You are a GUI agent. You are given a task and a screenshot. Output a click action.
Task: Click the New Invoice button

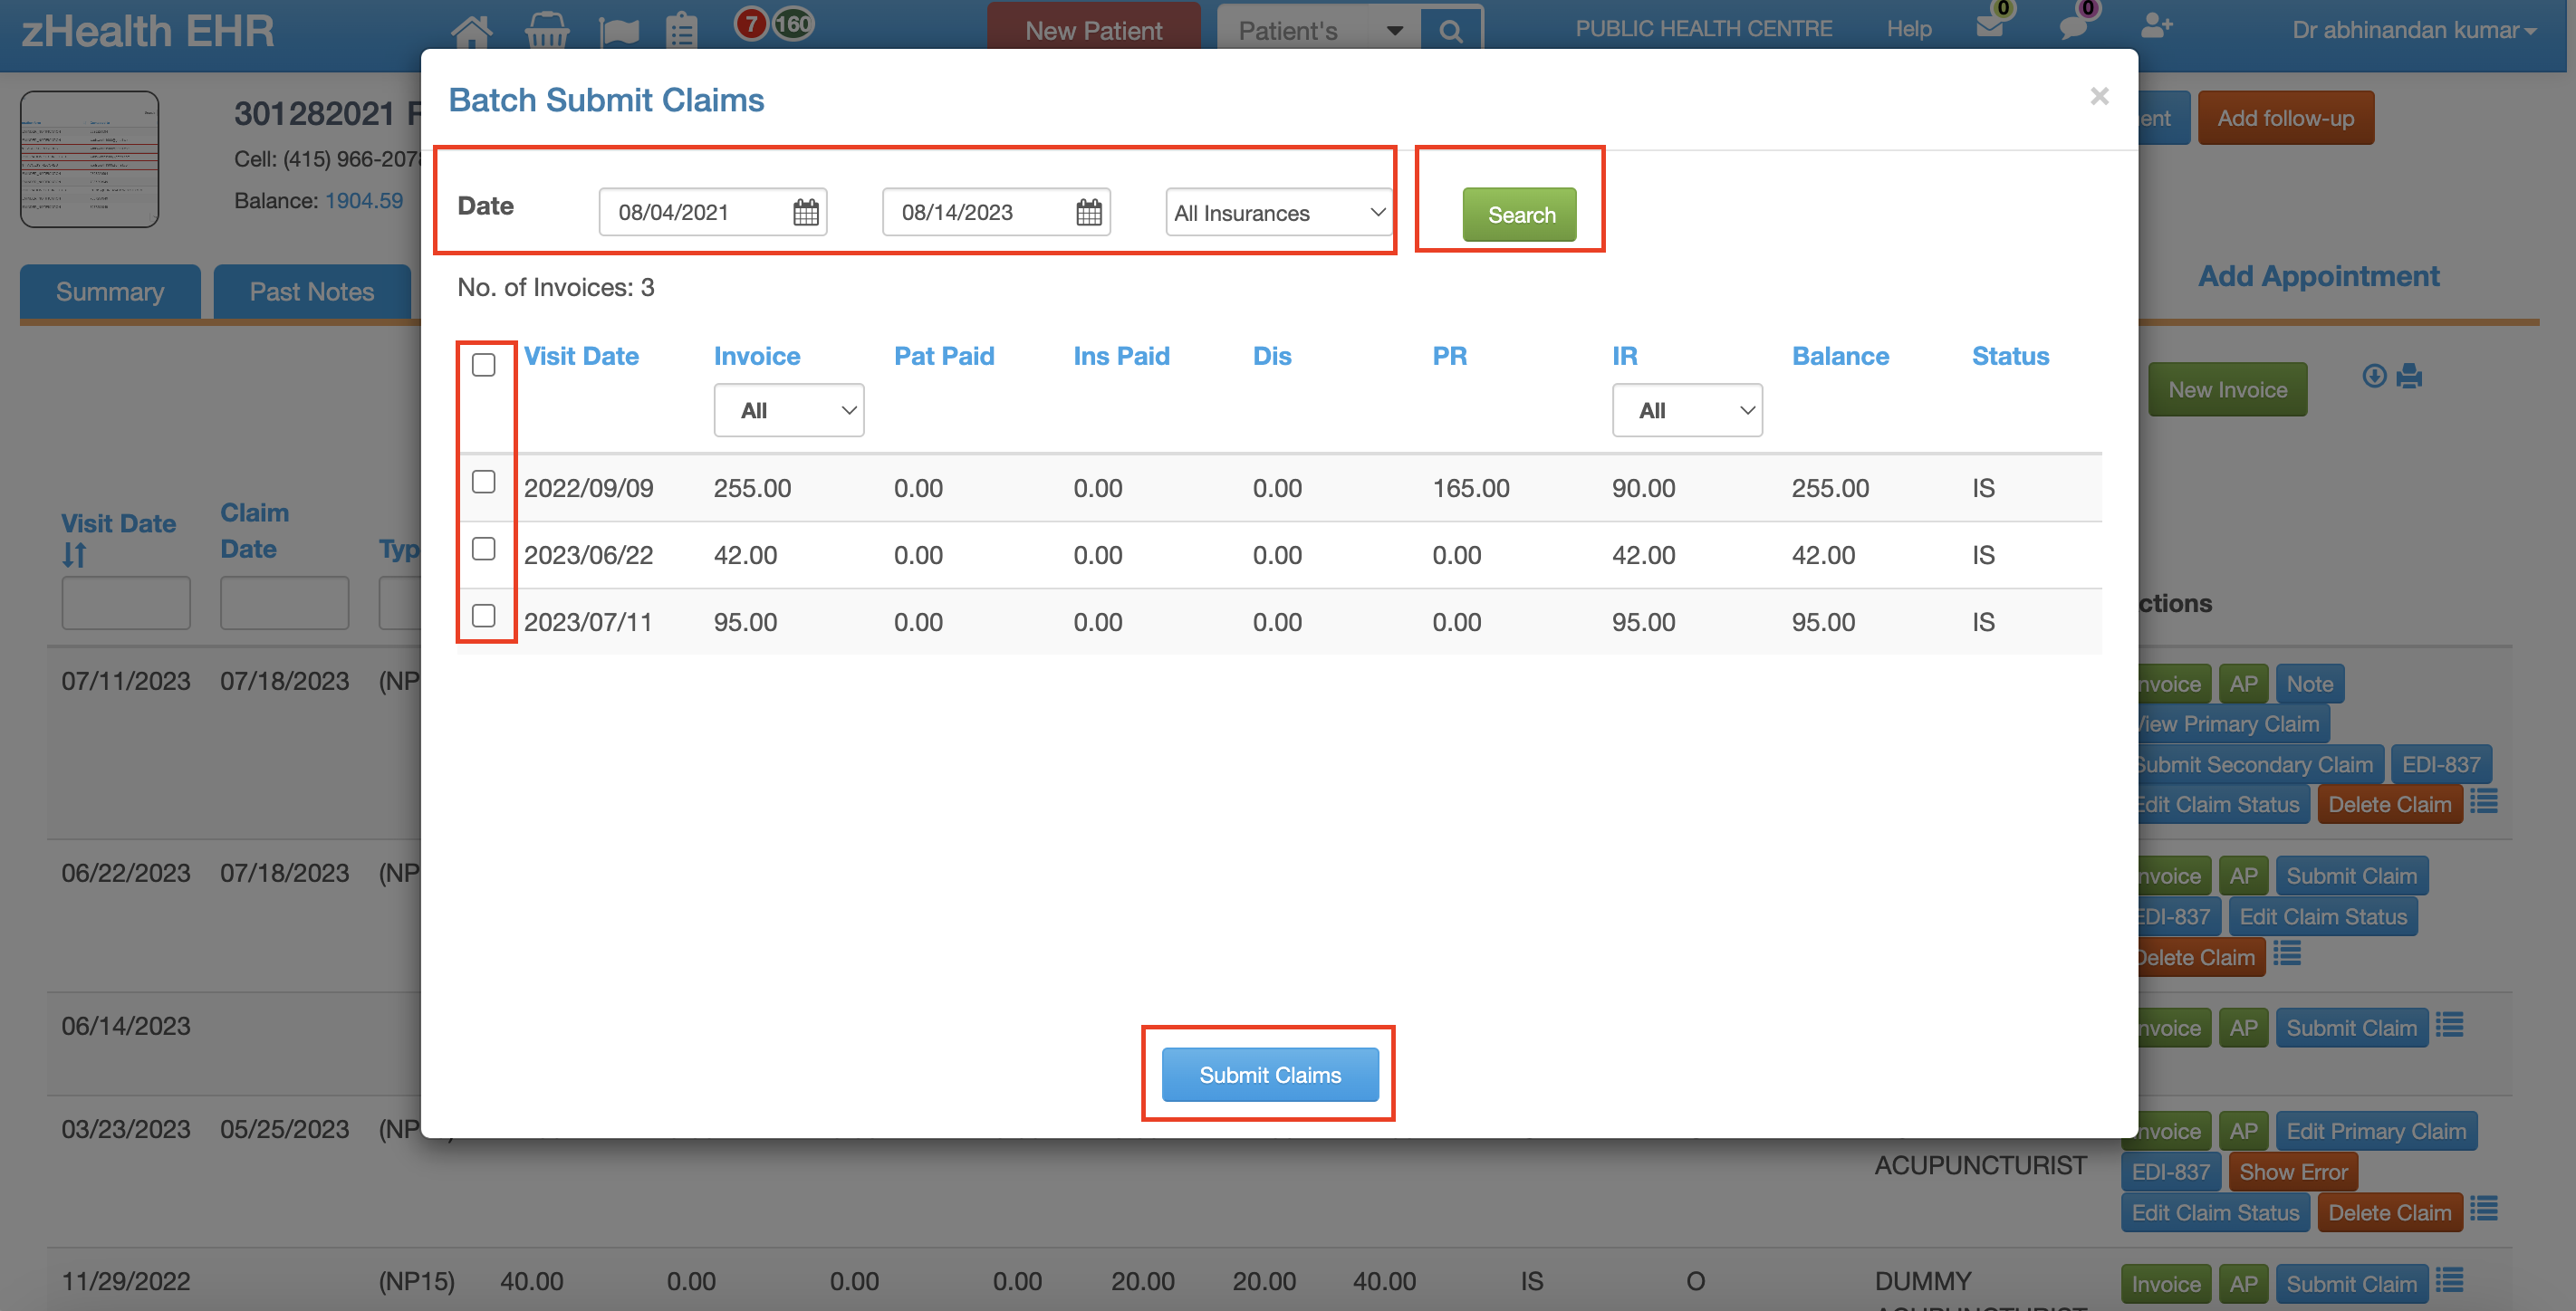[2227, 389]
